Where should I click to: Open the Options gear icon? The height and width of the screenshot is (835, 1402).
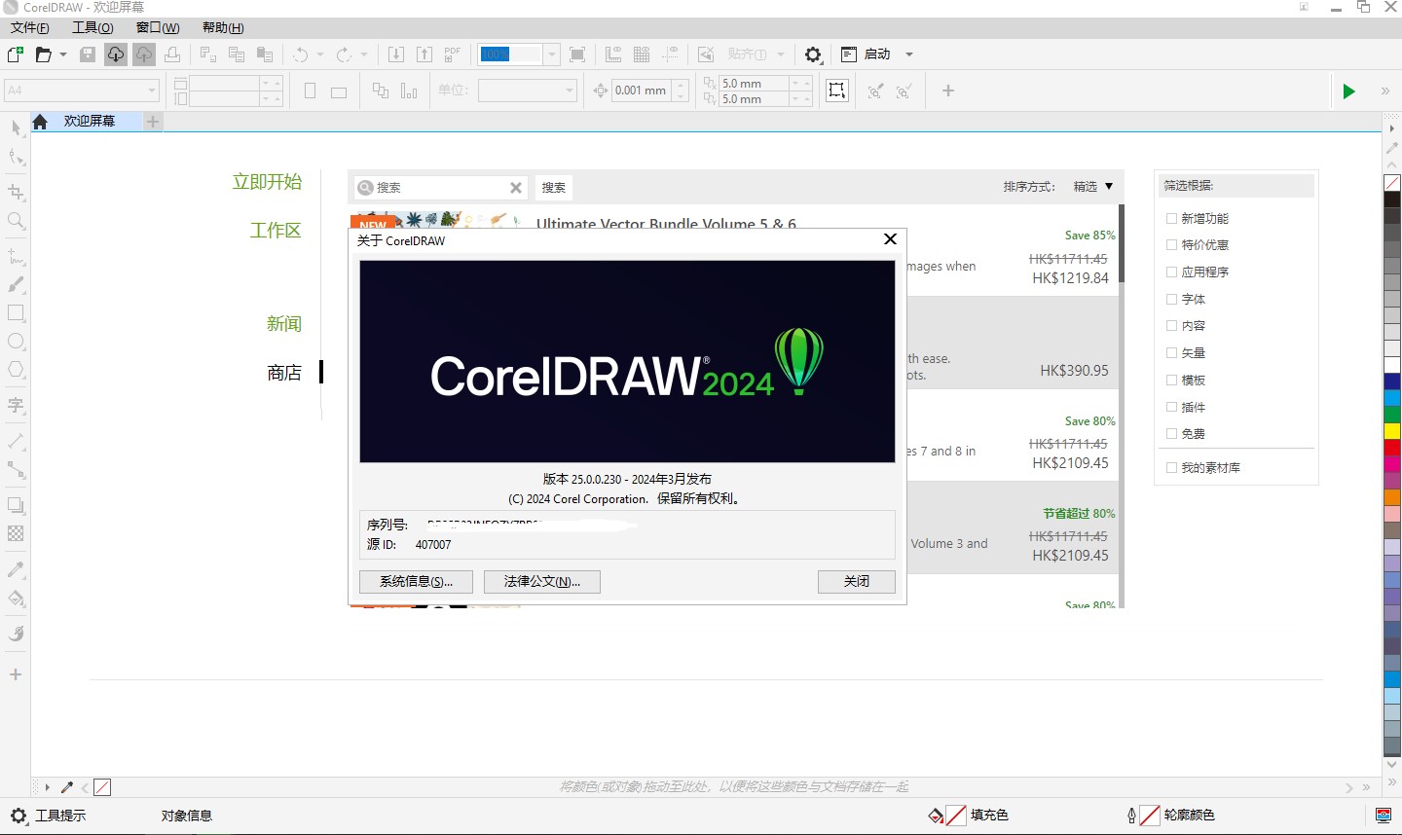pyautogui.click(x=813, y=54)
